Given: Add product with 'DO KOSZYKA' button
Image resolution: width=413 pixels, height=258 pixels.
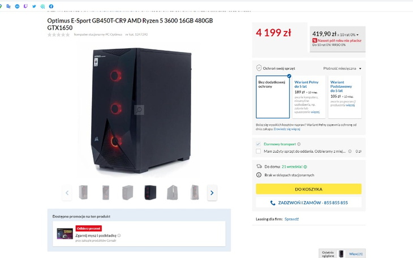Looking at the screenshot, I should pos(308,189).
